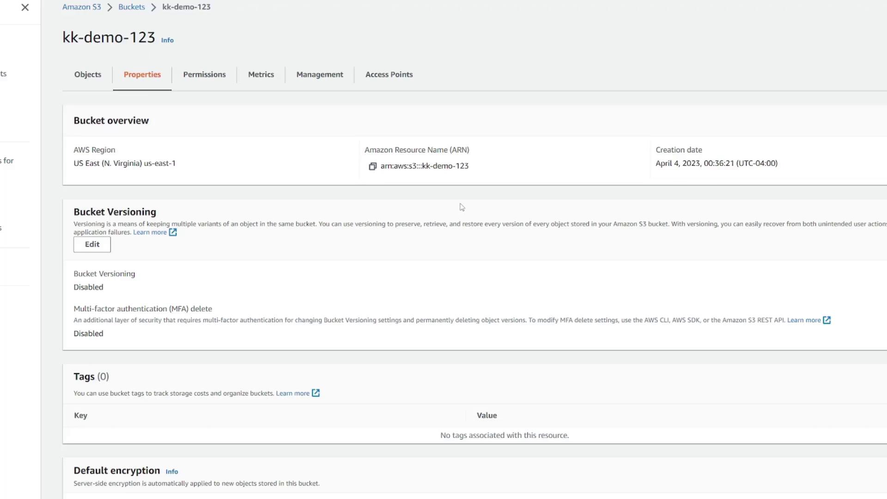Close the left navigation panel
This screenshot has height=499, width=887.
pyautogui.click(x=25, y=7)
